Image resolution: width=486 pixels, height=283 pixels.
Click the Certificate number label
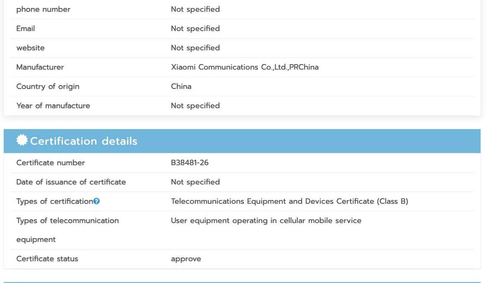pyautogui.click(x=51, y=163)
